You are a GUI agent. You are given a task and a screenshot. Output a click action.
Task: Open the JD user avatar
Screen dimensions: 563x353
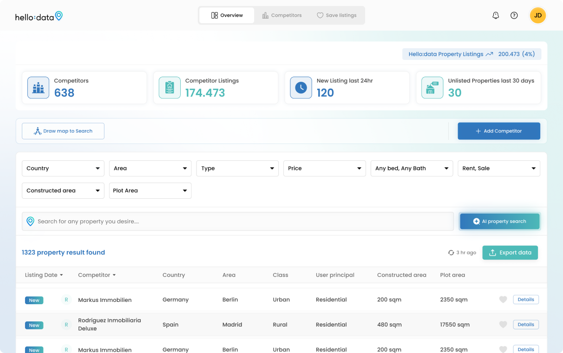(x=537, y=15)
